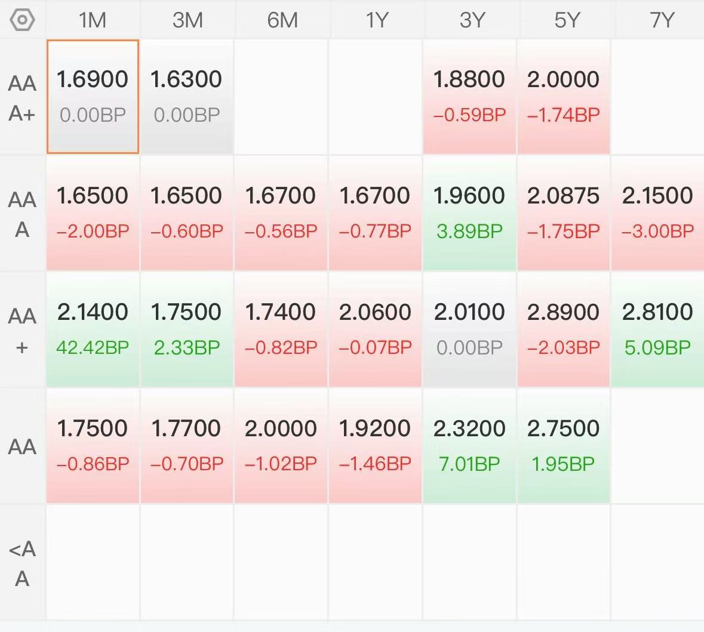Click the 1.9600 cell with 3.89BP

tap(469, 213)
